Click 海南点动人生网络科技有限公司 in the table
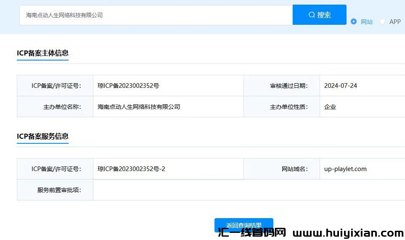The width and height of the screenshot is (405, 240). coord(139,107)
